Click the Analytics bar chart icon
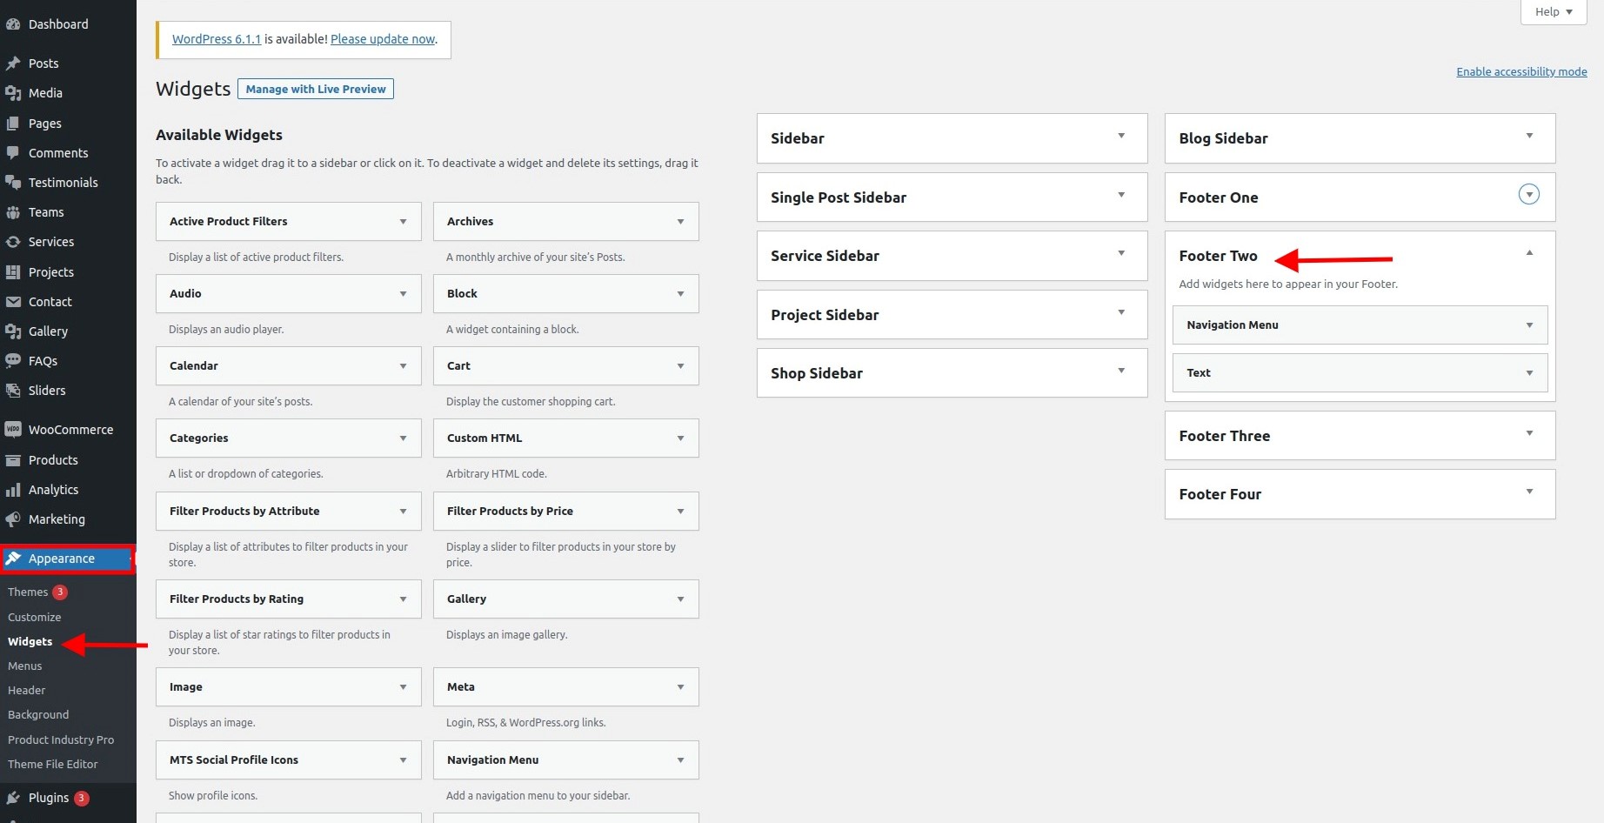The height and width of the screenshot is (823, 1604). pyautogui.click(x=13, y=490)
